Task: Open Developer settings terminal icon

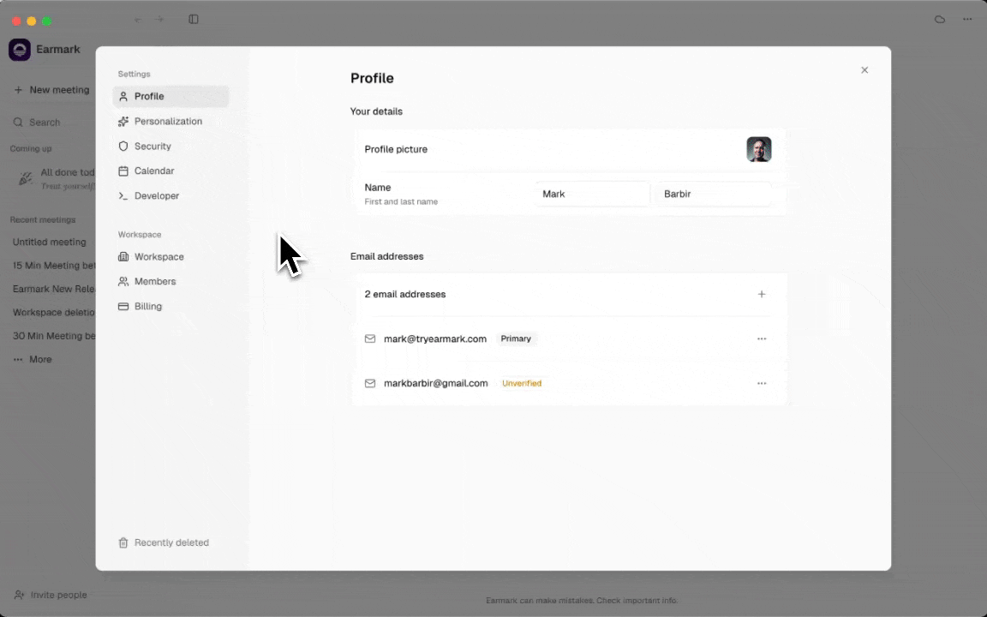Action: 123,195
